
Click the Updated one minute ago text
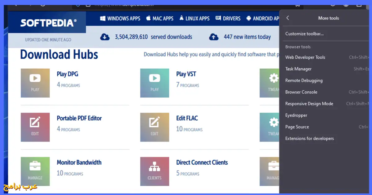click(x=48, y=40)
